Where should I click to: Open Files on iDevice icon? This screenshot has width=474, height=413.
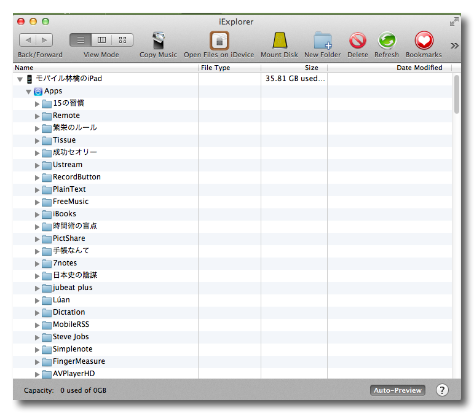pyautogui.click(x=219, y=41)
